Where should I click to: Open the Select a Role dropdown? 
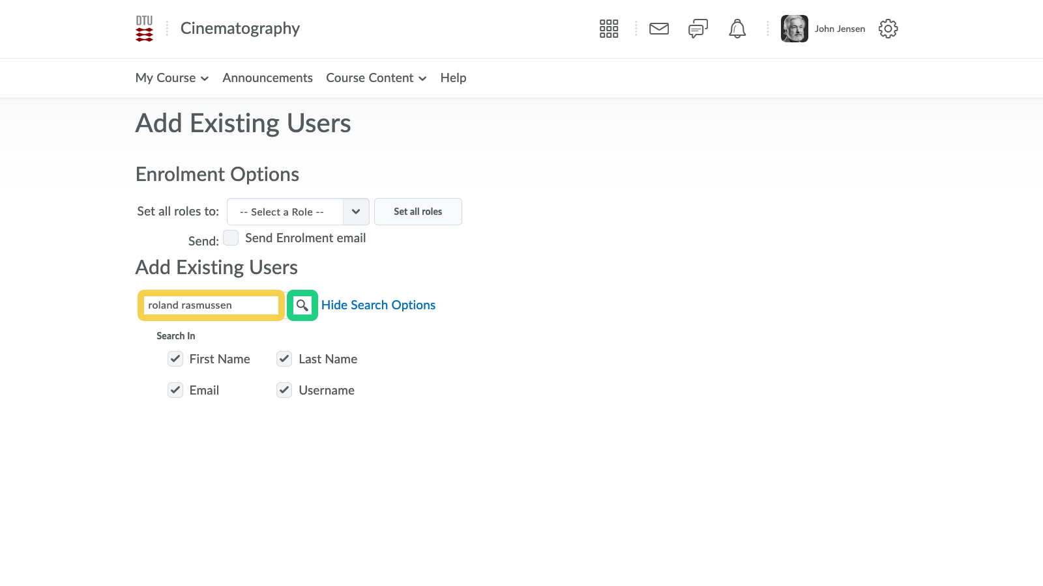point(298,212)
